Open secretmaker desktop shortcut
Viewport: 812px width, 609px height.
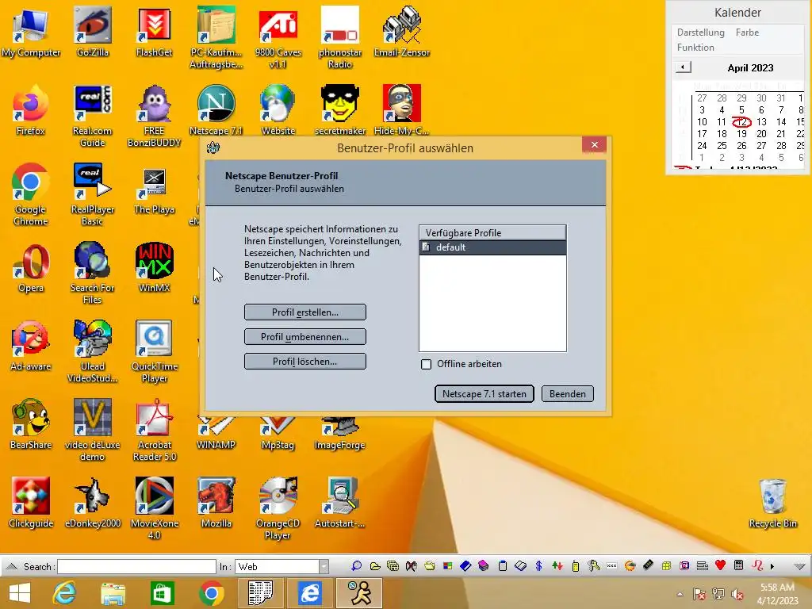[339, 110]
